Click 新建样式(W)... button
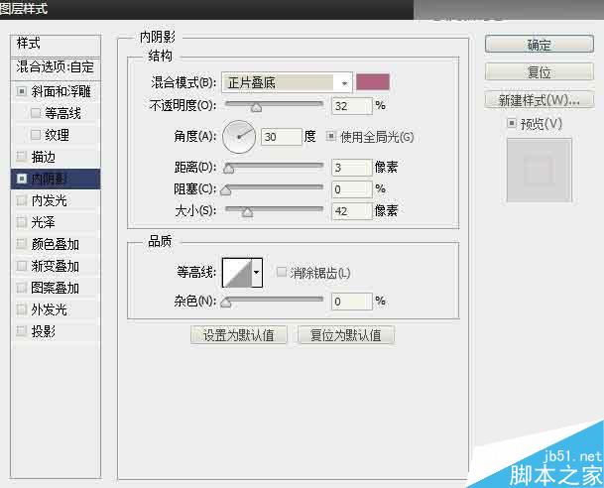 point(540,100)
